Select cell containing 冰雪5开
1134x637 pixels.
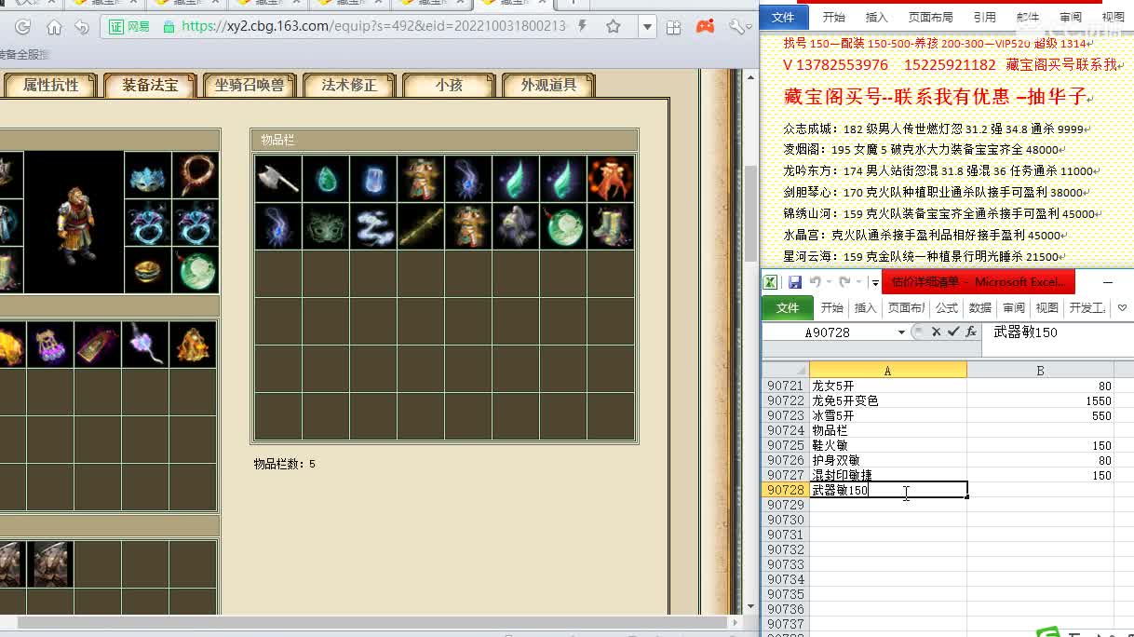pyautogui.click(x=888, y=415)
